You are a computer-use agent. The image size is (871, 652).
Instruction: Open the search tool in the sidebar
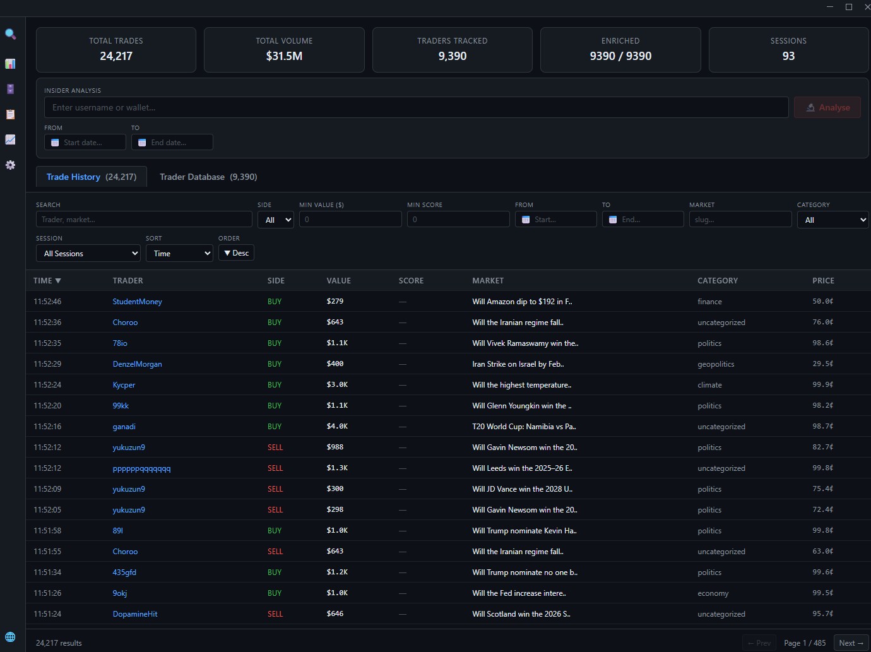pos(10,34)
